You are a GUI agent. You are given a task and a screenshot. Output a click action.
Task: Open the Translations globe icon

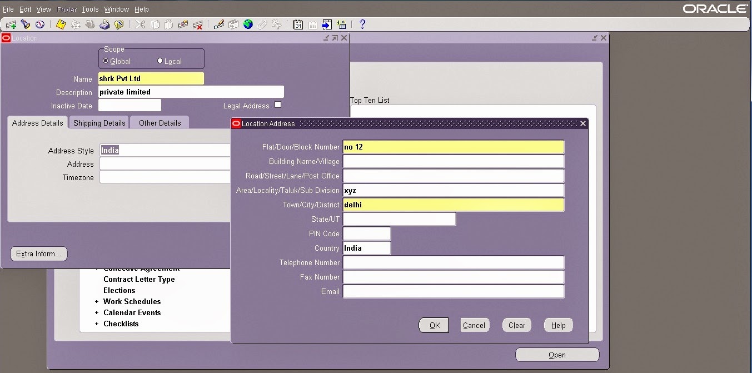248,24
